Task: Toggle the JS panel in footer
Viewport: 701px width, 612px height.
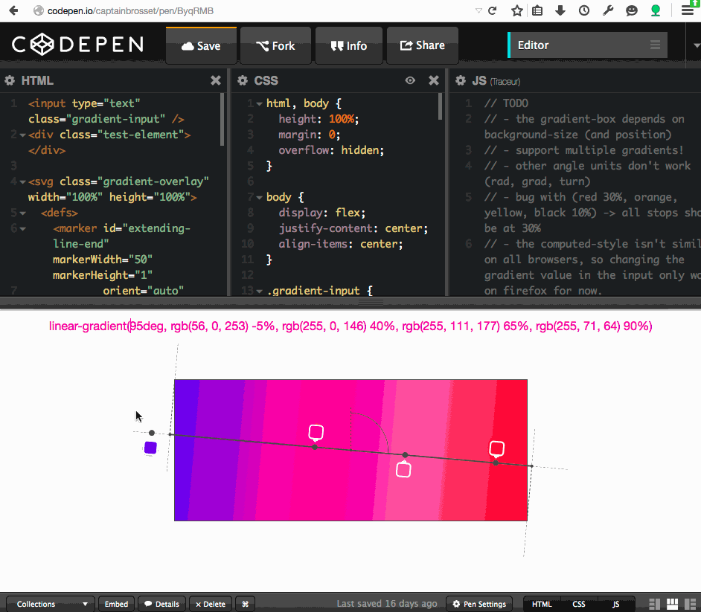Action: click(615, 604)
